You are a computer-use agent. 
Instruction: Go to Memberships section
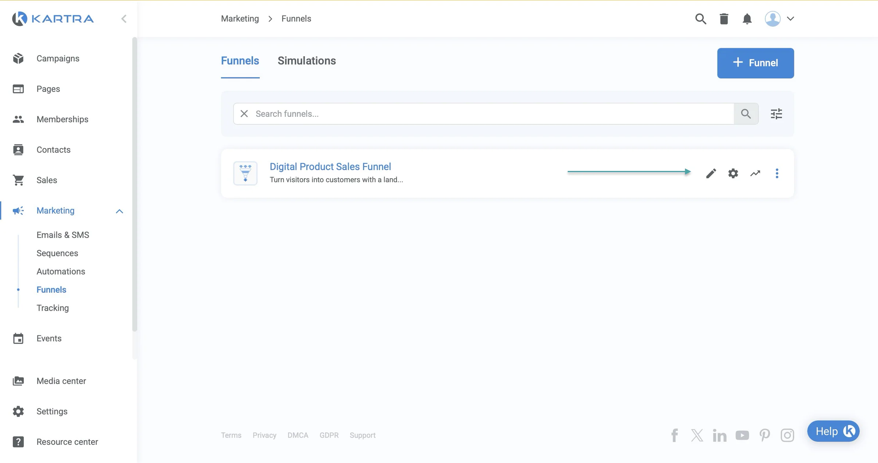62,119
